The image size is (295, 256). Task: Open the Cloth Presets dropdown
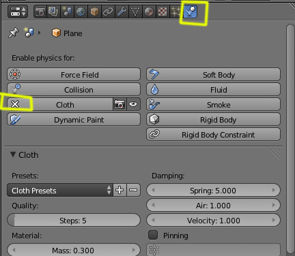coord(60,190)
